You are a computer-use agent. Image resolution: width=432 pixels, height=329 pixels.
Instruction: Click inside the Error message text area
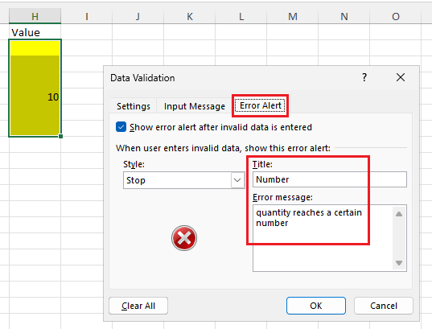point(323,238)
